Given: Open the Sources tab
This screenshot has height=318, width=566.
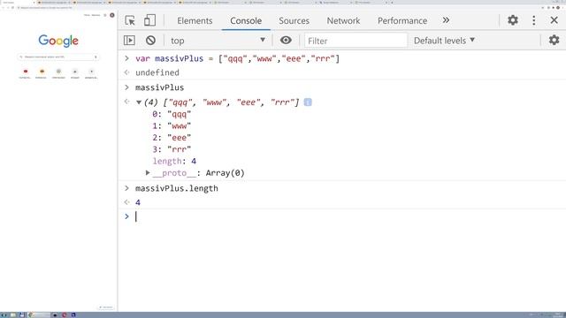Looking at the screenshot, I should click(294, 21).
